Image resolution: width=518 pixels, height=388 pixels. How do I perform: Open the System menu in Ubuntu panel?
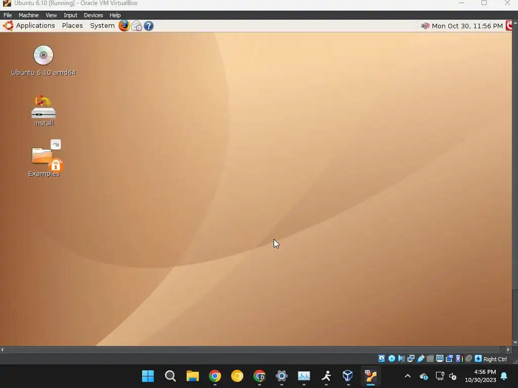pos(102,26)
